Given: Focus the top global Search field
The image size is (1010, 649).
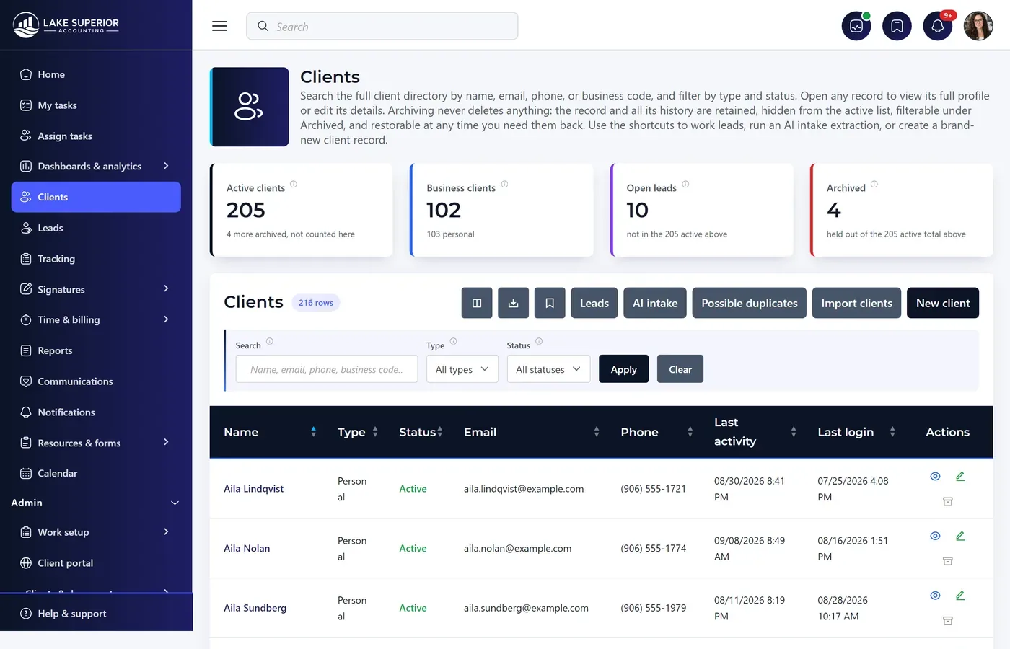Looking at the screenshot, I should point(382,26).
